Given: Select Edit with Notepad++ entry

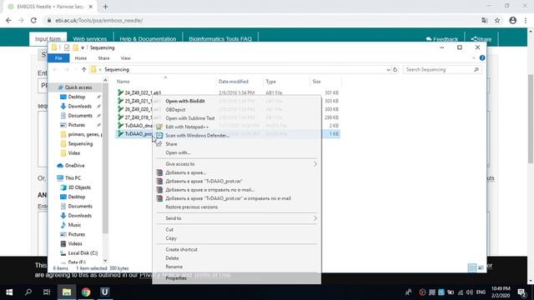Looking at the screenshot, I should 187,127.
